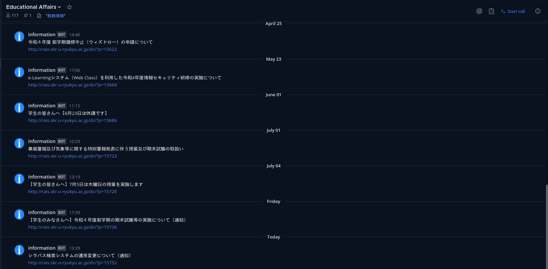548x269 pixels.
Task: Open channel info panel icon
Action: coord(538,11)
